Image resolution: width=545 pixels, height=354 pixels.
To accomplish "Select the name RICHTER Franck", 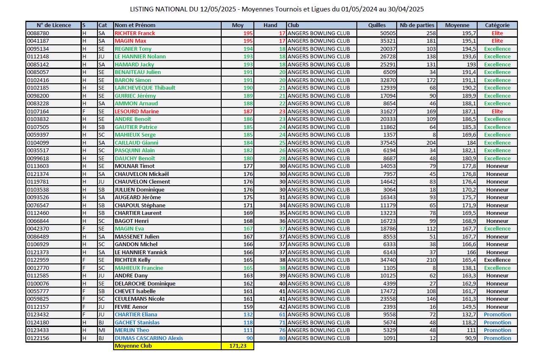I will [x=167, y=33].
